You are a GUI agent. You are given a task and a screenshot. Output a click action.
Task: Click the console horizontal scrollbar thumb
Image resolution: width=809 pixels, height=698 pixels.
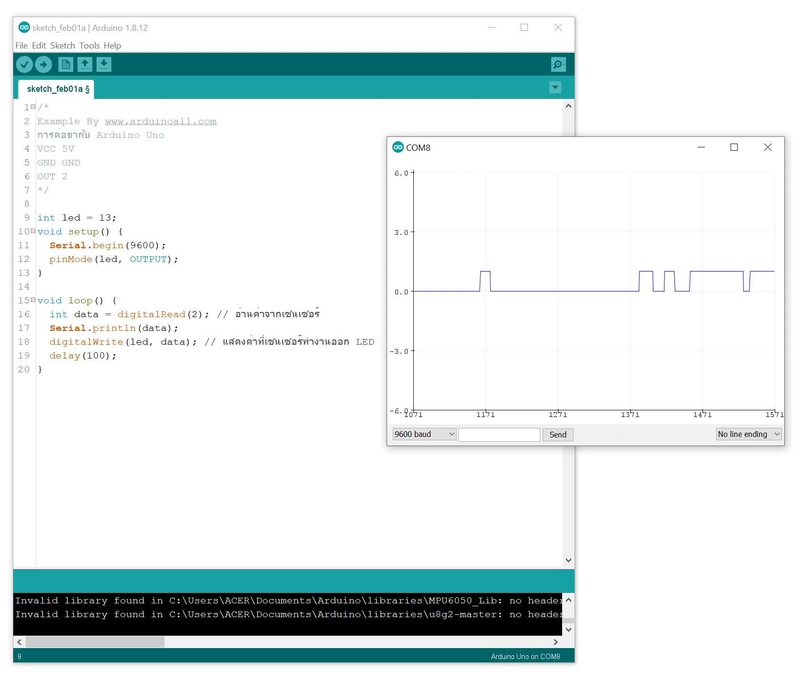[x=95, y=642]
